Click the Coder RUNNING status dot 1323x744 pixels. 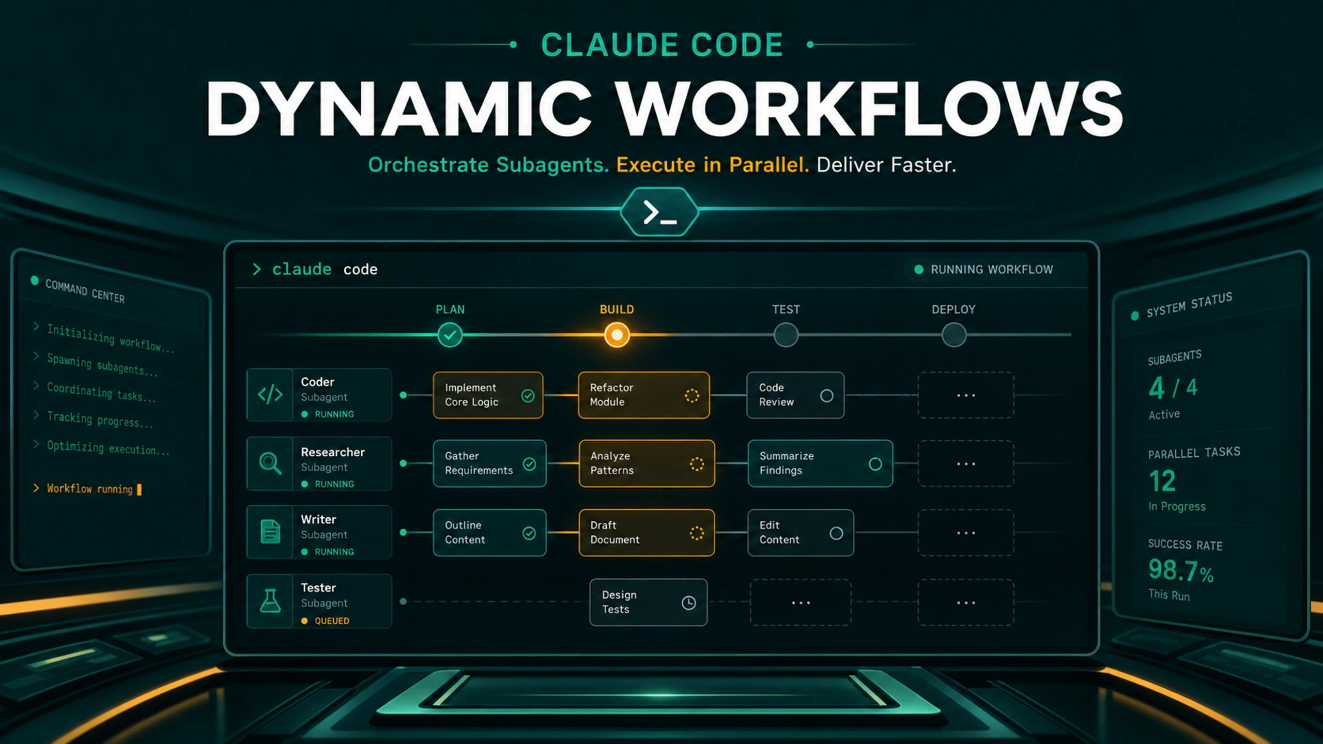[x=304, y=414]
